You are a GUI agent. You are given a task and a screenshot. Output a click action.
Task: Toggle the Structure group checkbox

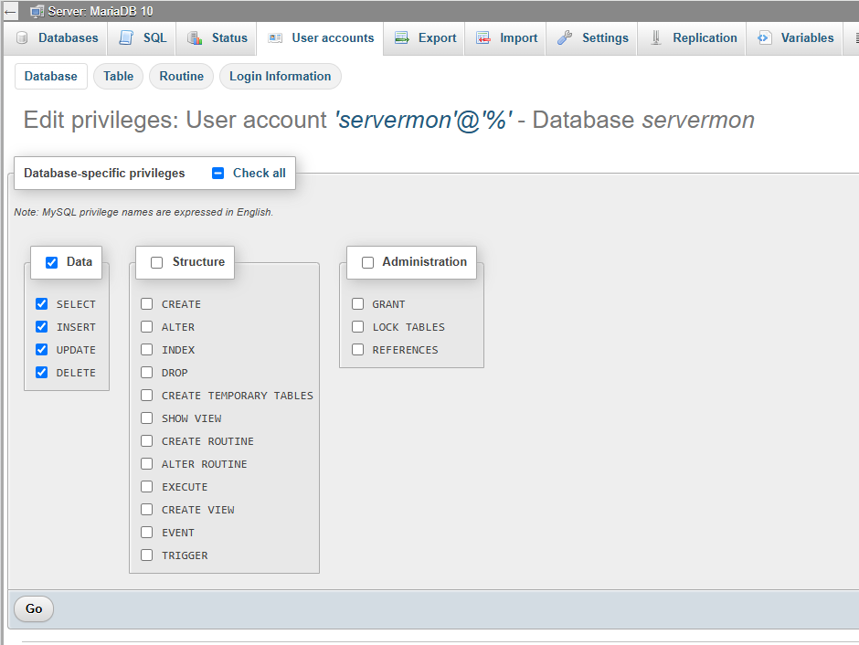click(x=156, y=263)
